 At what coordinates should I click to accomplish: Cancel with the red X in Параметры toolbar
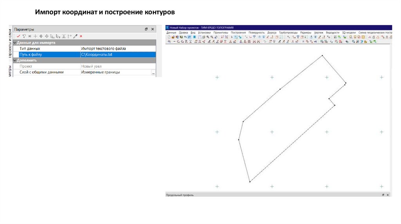click(81, 36)
